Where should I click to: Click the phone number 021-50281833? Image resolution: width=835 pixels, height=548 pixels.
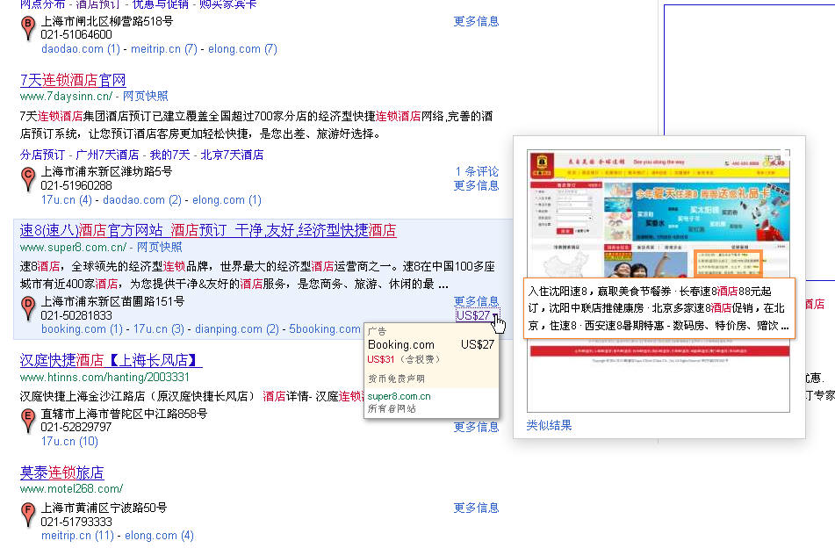click(76, 315)
